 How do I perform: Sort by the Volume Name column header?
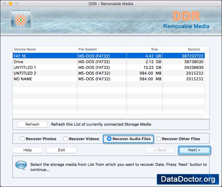tap(45, 49)
